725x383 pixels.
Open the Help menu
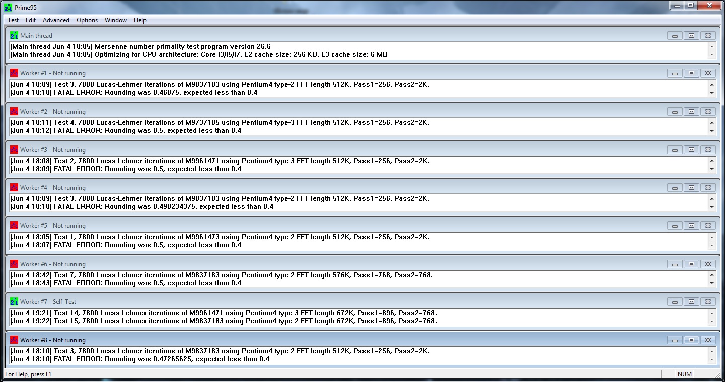tap(140, 20)
